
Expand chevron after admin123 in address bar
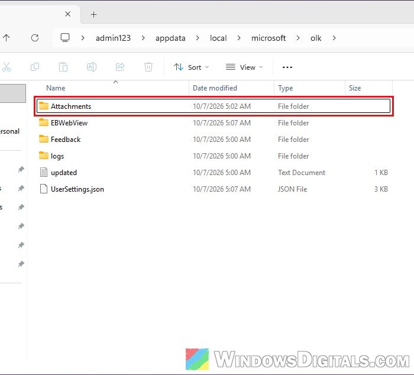coord(143,38)
